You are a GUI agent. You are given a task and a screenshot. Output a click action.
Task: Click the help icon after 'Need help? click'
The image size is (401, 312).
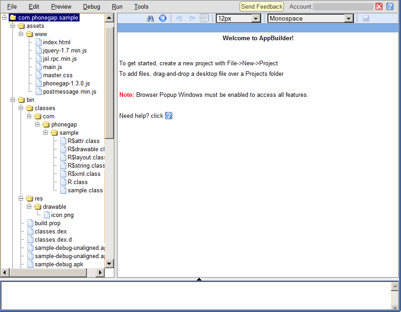(x=169, y=116)
